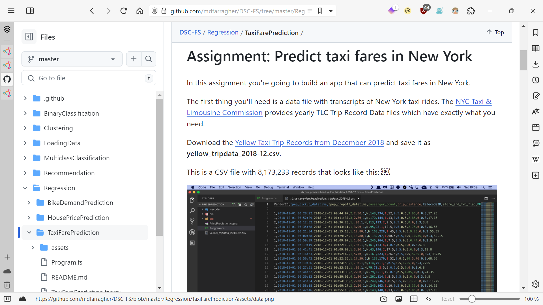Navigate to DSC-FS breadcrumb link
The height and width of the screenshot is (305, 543).
(x=190, y=33)
